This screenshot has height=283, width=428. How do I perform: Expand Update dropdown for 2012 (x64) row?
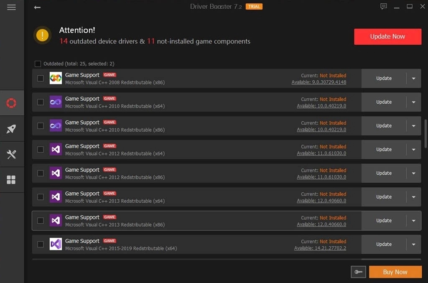[x=413, y=150]
